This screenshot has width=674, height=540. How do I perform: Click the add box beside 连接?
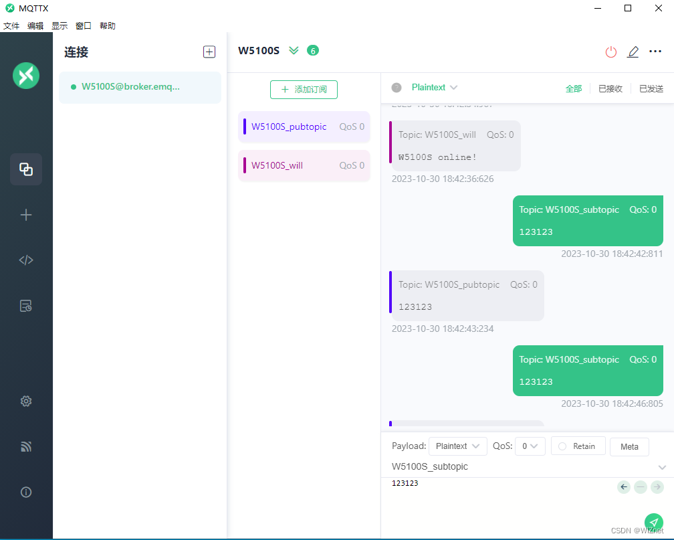209,52
